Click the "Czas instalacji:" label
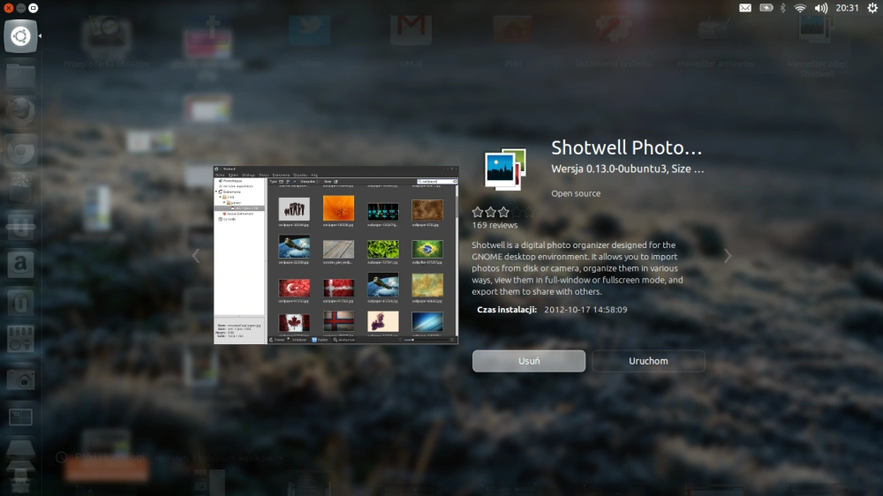This screenshot has height=496, width=883. click(x=507, y=310)
